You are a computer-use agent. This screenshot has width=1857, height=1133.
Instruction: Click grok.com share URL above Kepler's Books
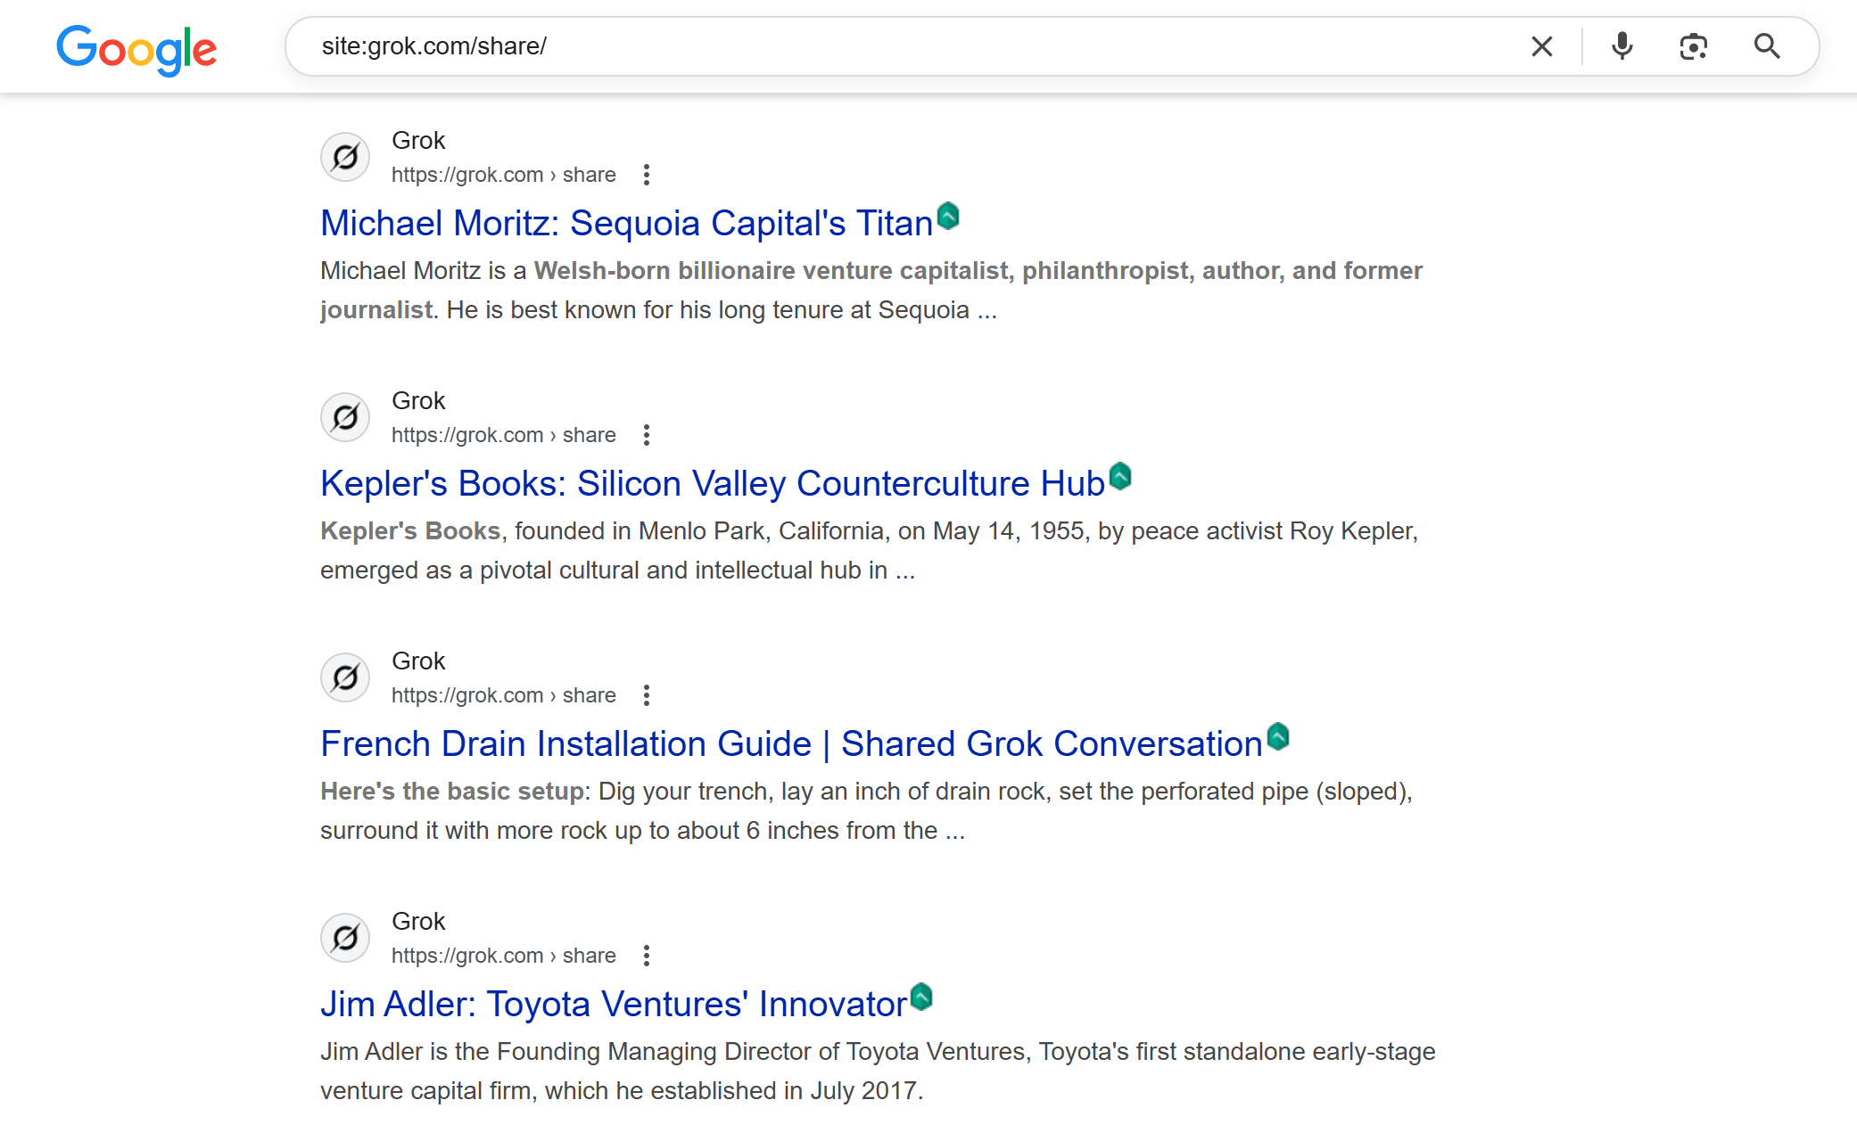click(504, 435)
